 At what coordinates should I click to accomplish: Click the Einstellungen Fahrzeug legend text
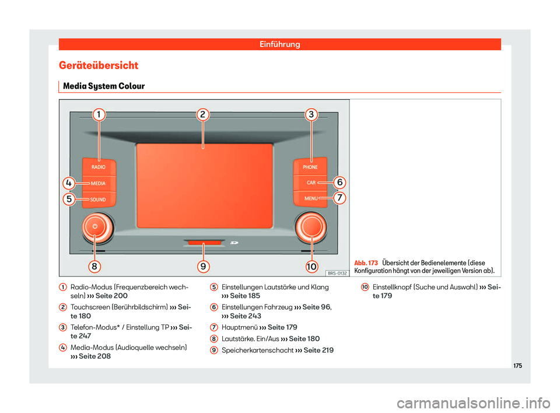pos(257,307)
